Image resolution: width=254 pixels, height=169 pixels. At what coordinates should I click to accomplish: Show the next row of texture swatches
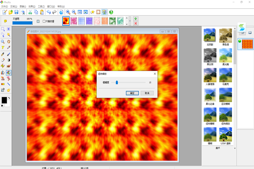(127, 24)
